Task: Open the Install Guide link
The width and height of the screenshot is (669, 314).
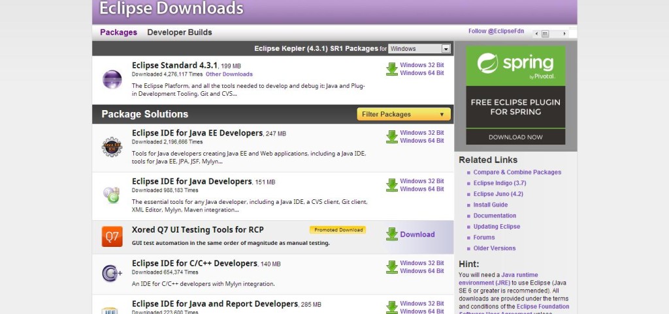Action: (490, 205)
